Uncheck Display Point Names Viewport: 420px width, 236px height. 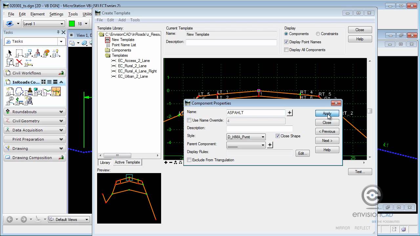[286, 42]
